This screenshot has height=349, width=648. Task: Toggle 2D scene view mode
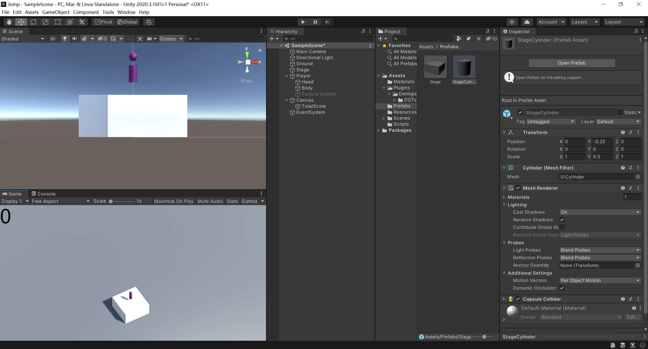(x=52, y=39)
